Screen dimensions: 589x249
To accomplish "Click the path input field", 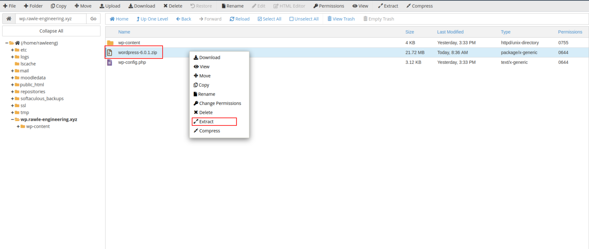I will tap(51, 19).
